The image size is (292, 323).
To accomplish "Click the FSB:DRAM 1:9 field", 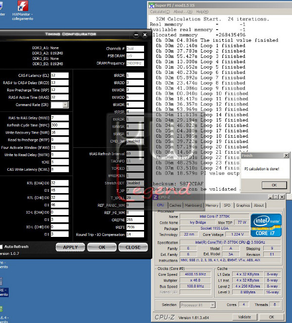I will click(x=135, y=56).
